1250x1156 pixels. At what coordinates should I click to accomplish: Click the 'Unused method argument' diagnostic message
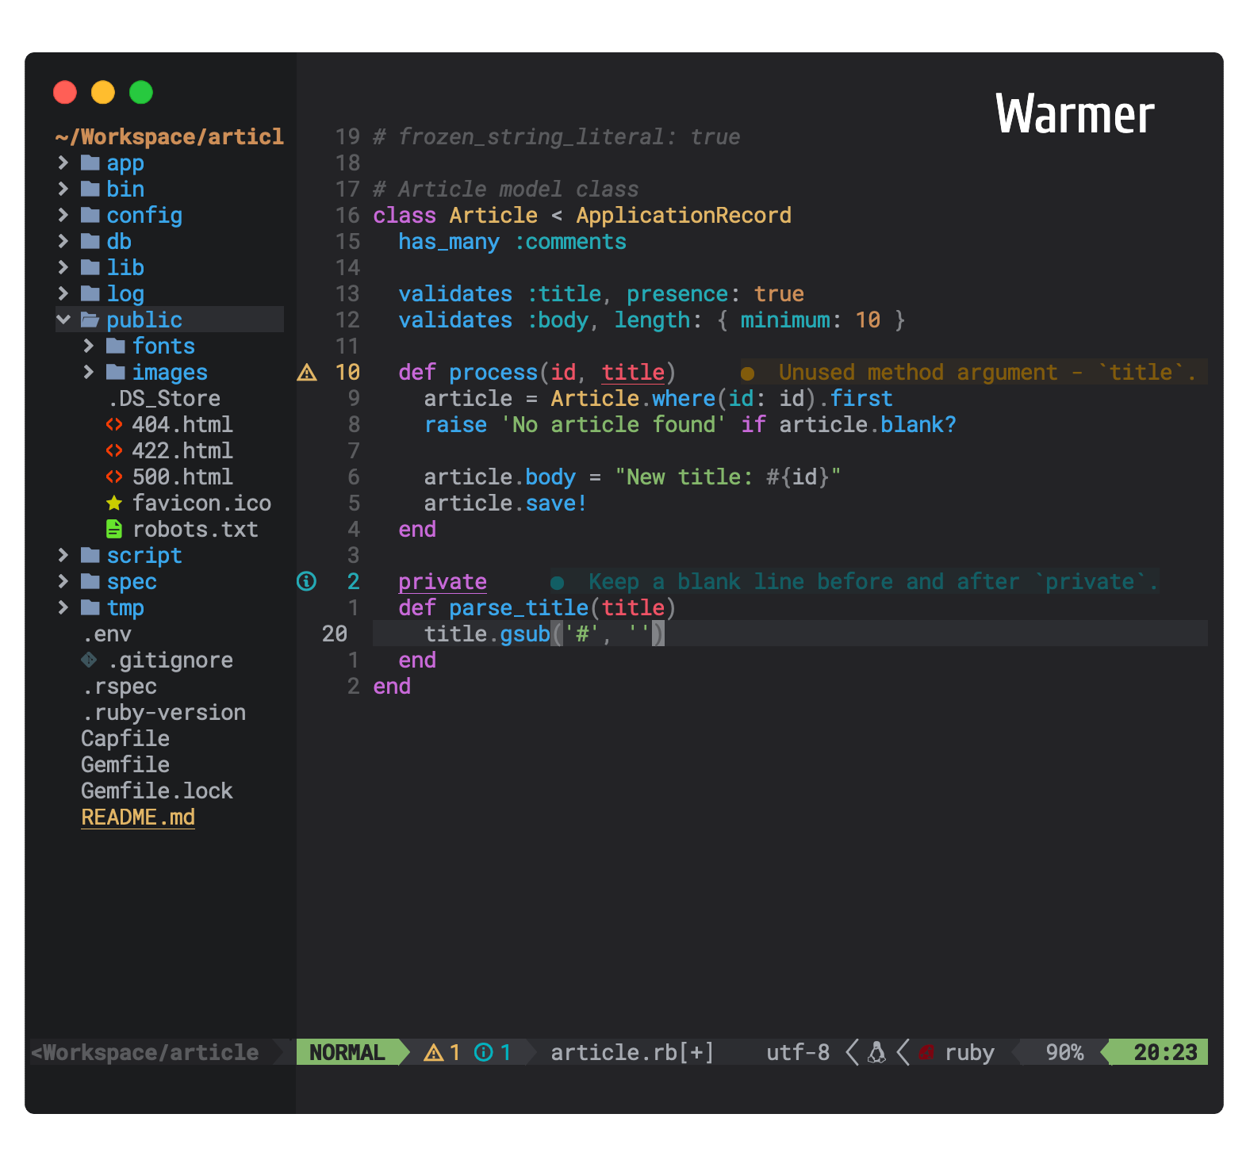tap(974, 372)
